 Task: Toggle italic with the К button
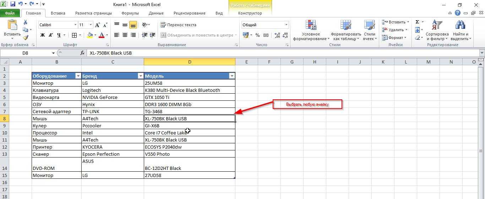click(51, 35)
